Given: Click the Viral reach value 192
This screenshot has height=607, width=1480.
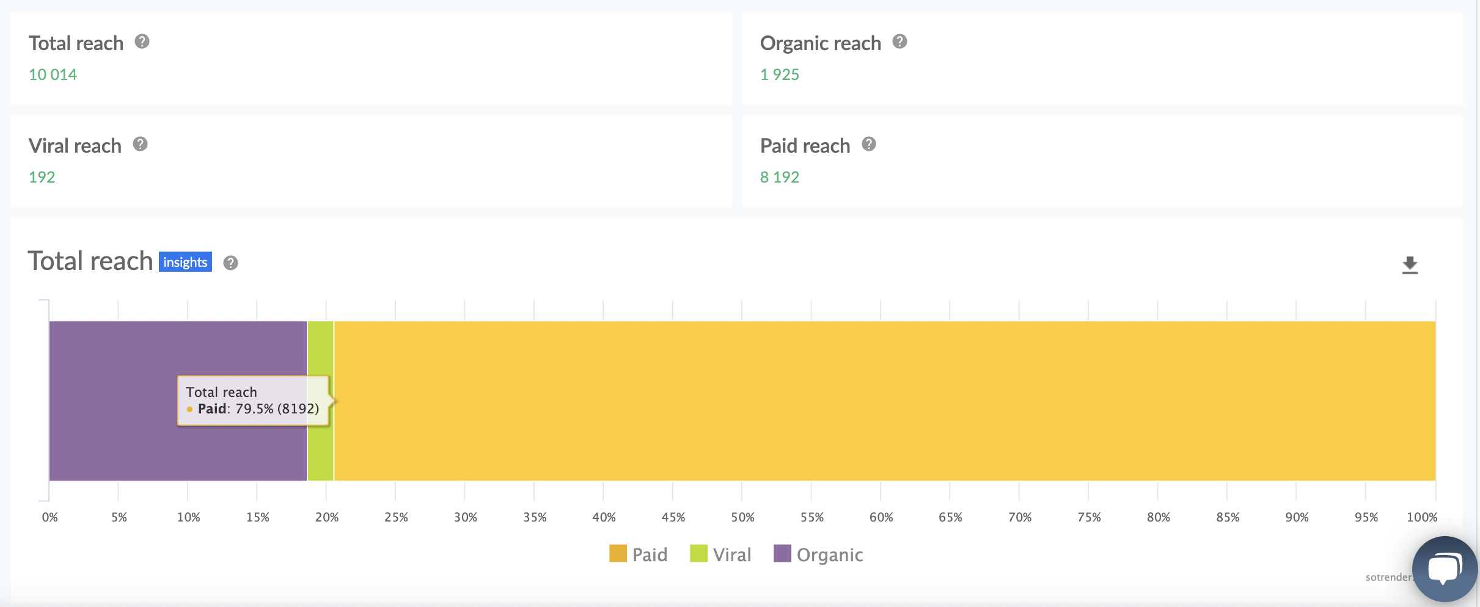Looking at the screenshot, I should [42, 177].
